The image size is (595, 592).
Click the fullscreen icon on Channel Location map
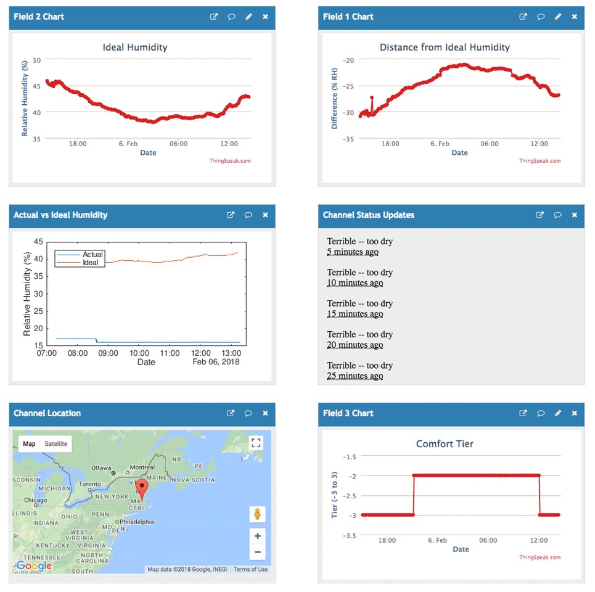(x=257, y=442)
